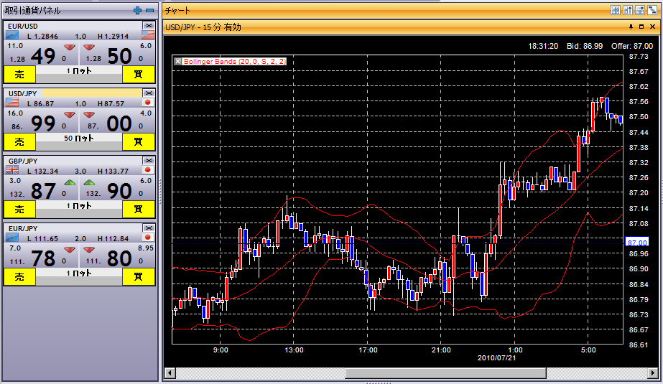
Task: Remove the Bollinger Bands indicator with X
Action: 178,62
